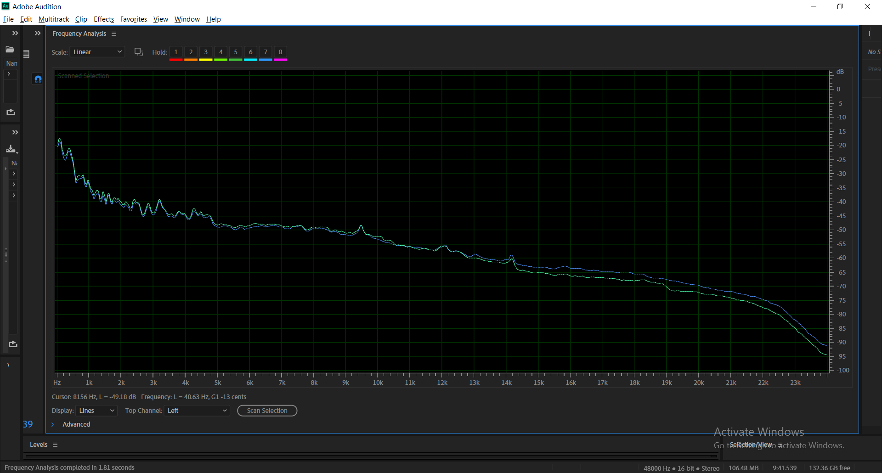This screenshot has width=882, height=473.
Task: Click the Frequency Analysis completed status message
Action: 69,467
